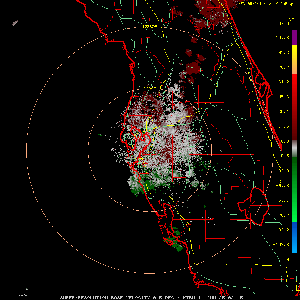
Task: Select the -47.6 scale value
Action: 282,186
